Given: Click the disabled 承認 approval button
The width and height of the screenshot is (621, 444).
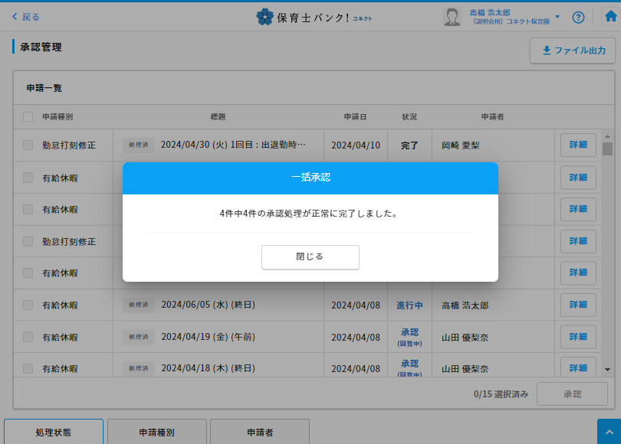Looking at the screenshot, I should tap(572, 393).
